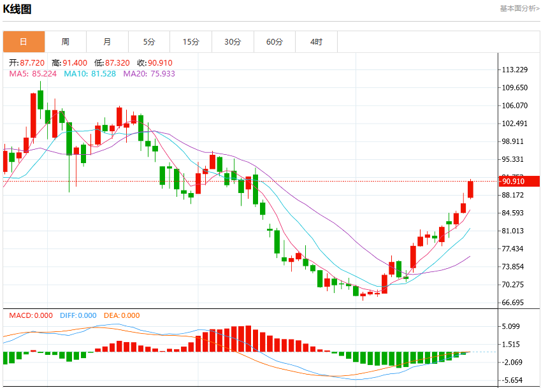Image resolution: width=548 pixels, height=388 pixels.
Task: Click the red 90.910 current price tag
Action: (x=519, y=181)
